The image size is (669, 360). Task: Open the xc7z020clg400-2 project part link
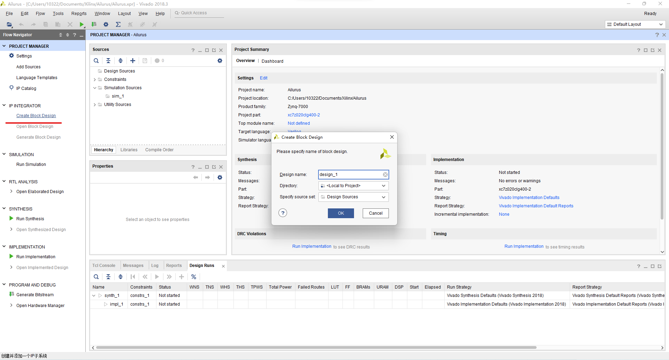coord(304,115)
